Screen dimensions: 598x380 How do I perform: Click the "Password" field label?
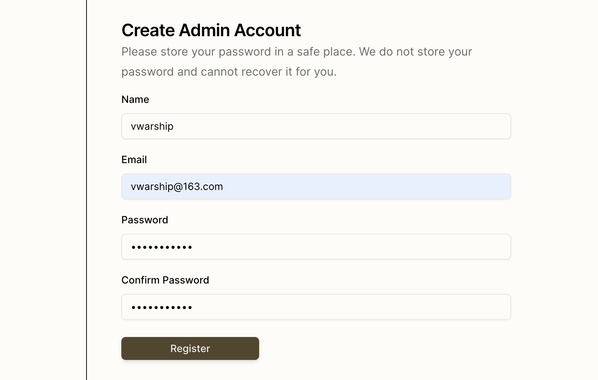coord(145,220)
